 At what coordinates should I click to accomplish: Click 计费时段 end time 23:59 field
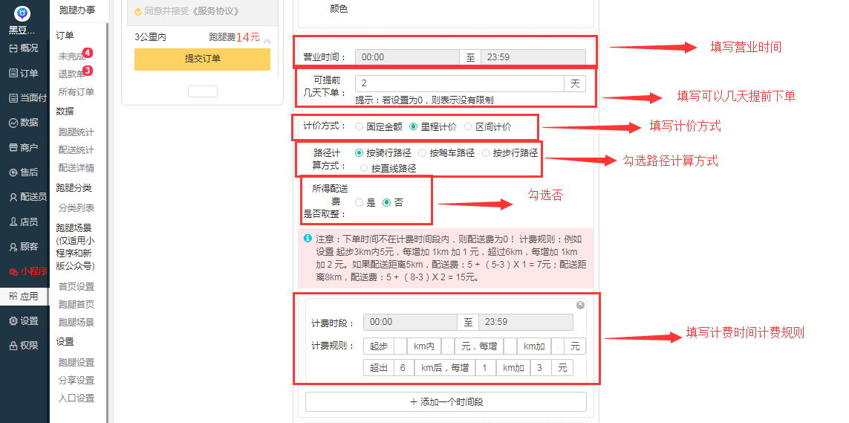[x=526, y=322]
